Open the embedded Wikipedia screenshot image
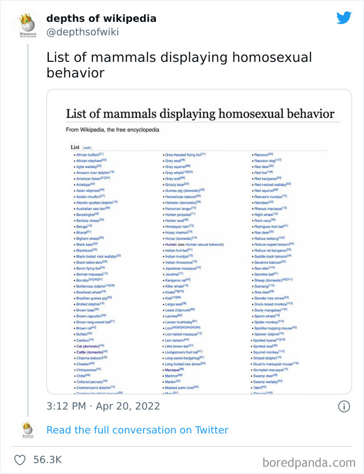Image resolution: width=364 pixels, height=474 pixels. point(199,242)
